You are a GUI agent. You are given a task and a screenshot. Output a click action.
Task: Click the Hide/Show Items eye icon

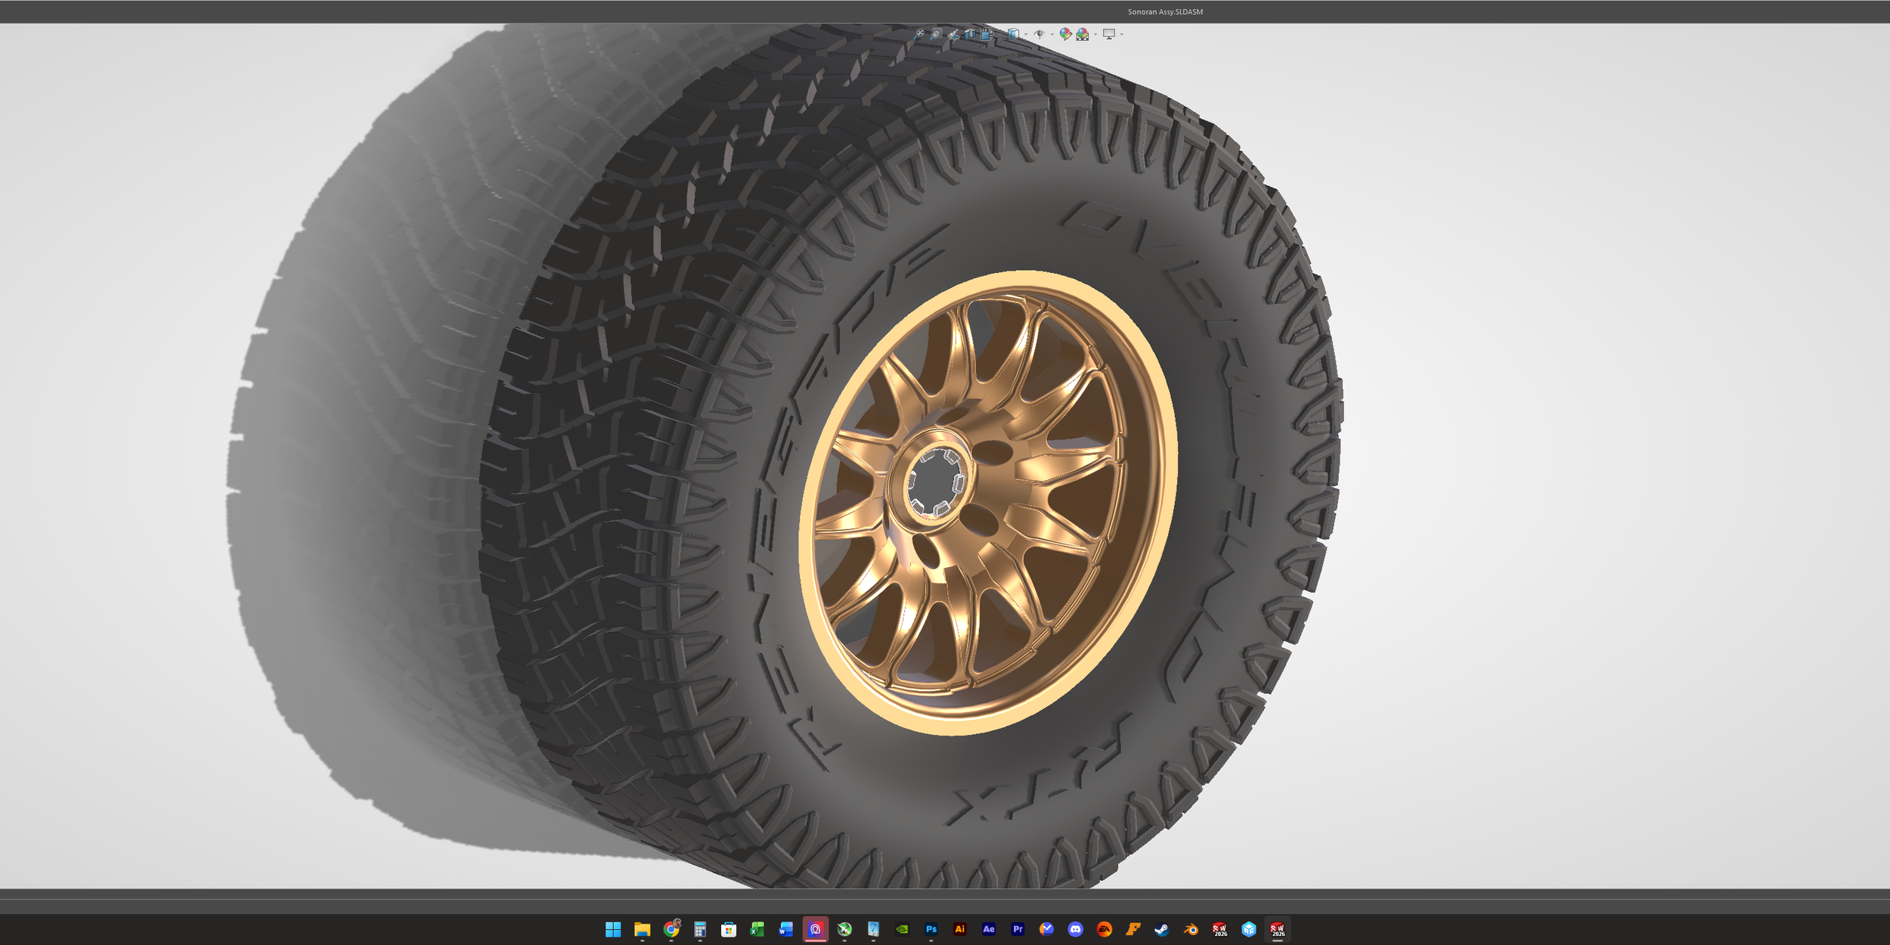[1039, 34]
